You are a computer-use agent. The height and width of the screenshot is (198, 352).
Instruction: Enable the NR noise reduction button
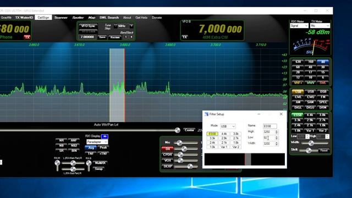click(x=61, y=140)
